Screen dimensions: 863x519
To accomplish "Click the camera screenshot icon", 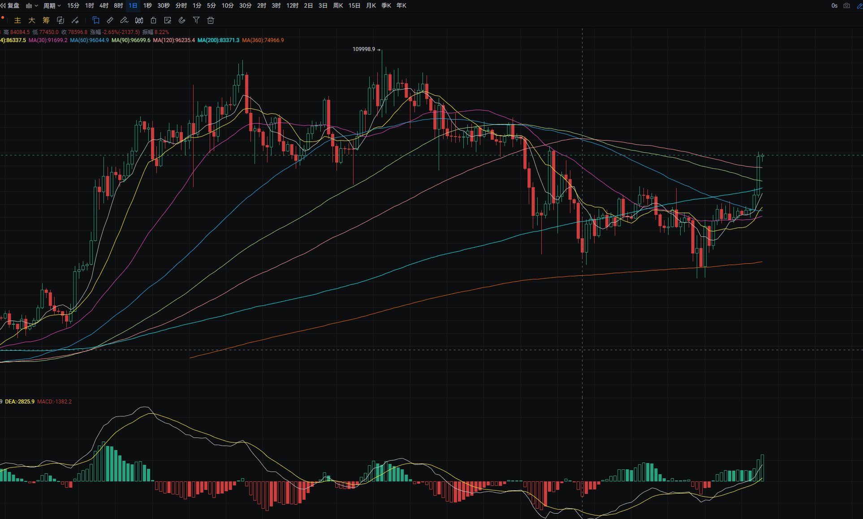I will click(x=846, y=6).
